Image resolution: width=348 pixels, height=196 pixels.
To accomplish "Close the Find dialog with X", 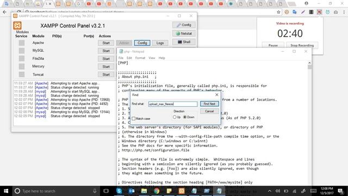I will click(217, 95).
